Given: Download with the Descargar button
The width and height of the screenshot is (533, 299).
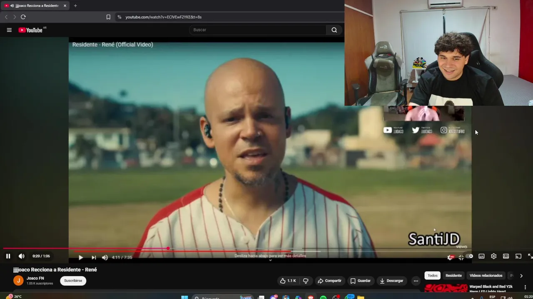Looking at the screenshot, I should pyautogui.click(x=391, y=281).
